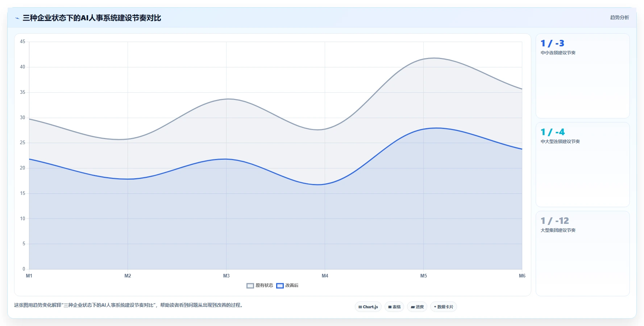Click the chart title 三种企业状态下的AI人事系统建设节奏对比
Screen dimensions: 644x326
[x=92, y=18]
